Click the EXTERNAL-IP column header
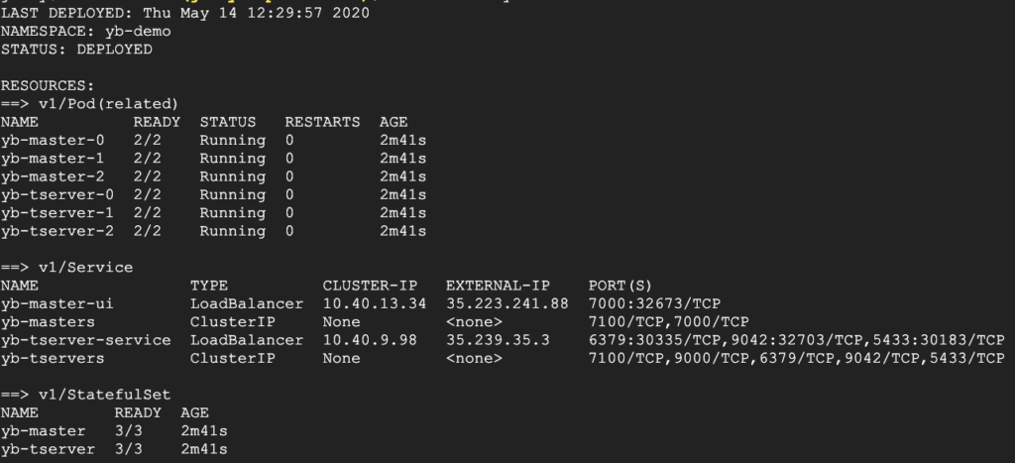This screenshot has width=1015, height=463. pyautogui.click(x=498, y=286)
